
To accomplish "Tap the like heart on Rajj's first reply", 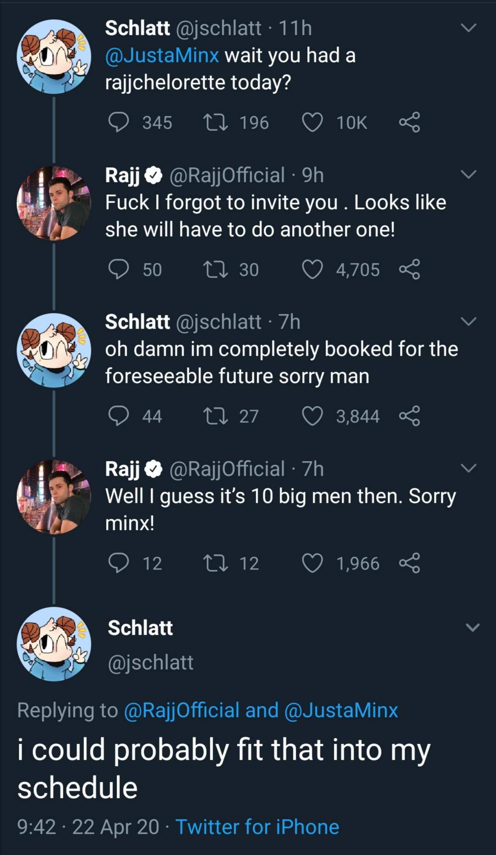I will pos(313,269).
